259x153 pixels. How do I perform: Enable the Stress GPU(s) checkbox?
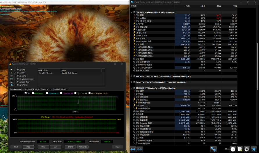[15, 85]
